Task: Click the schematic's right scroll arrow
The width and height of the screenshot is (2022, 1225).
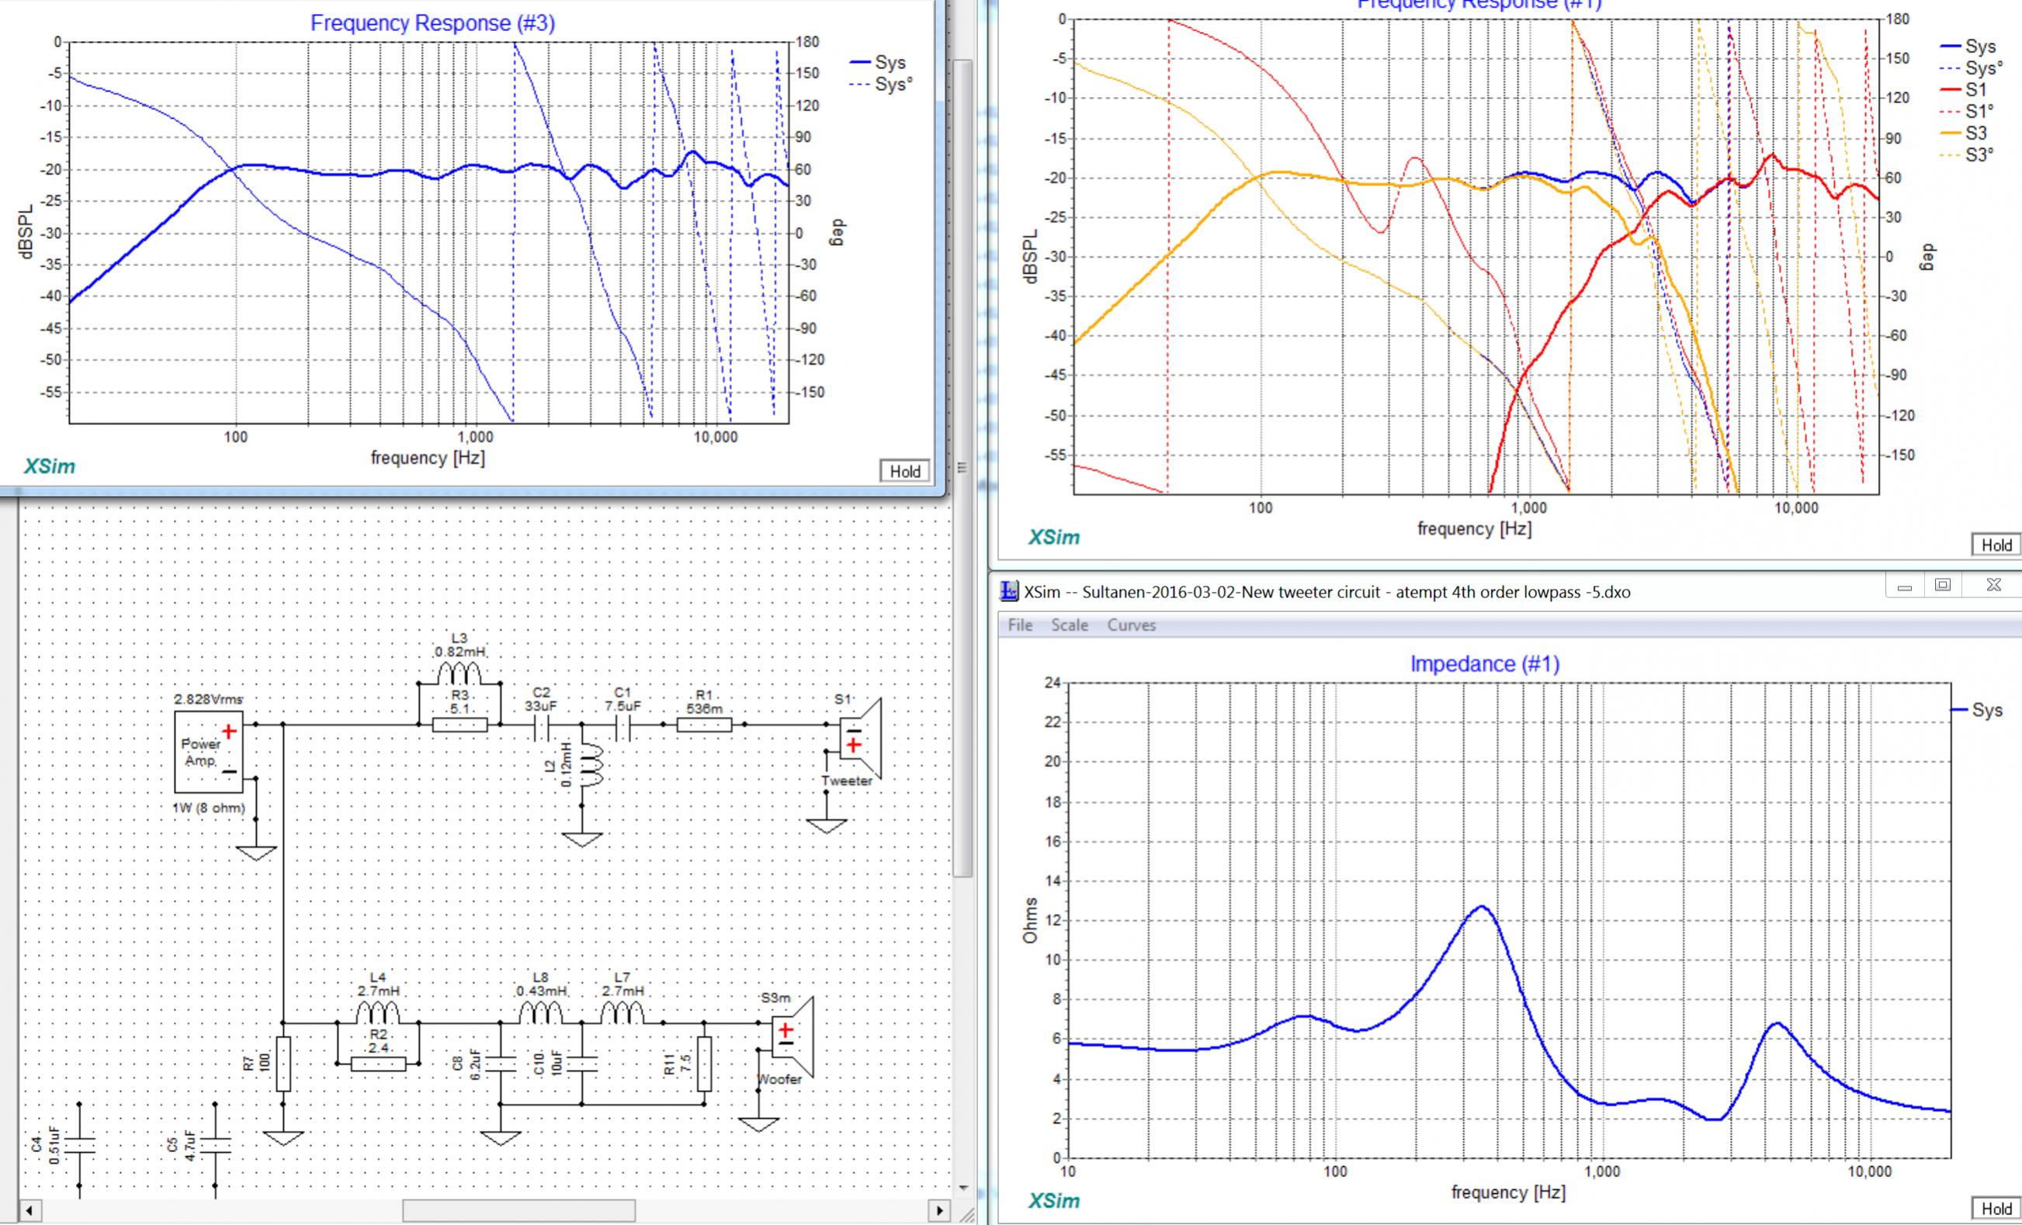Action: click(x=940, y=1210)
